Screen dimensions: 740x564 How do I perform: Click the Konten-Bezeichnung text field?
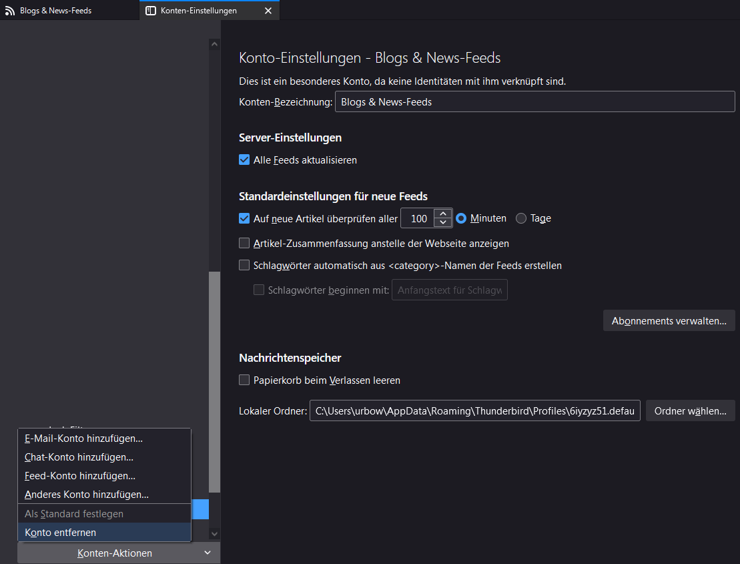coord(534,101)
